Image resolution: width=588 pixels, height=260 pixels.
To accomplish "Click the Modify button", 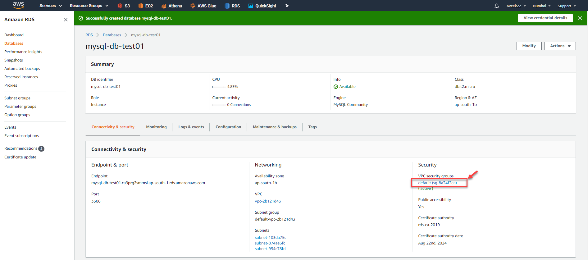I will 529,46.
